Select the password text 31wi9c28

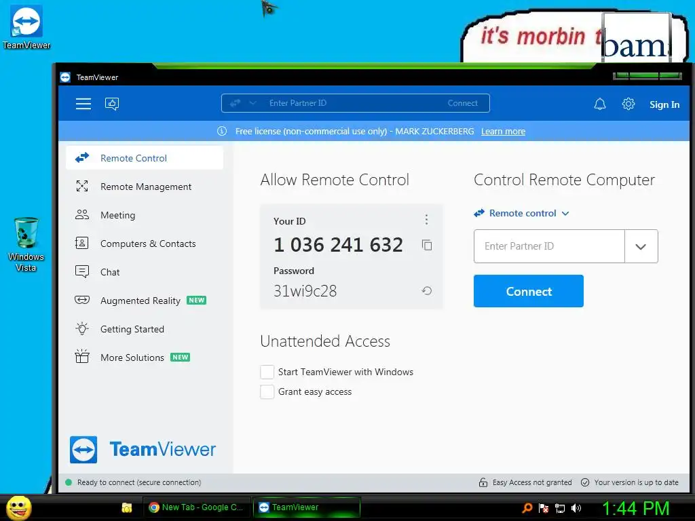tap(305, 290)
